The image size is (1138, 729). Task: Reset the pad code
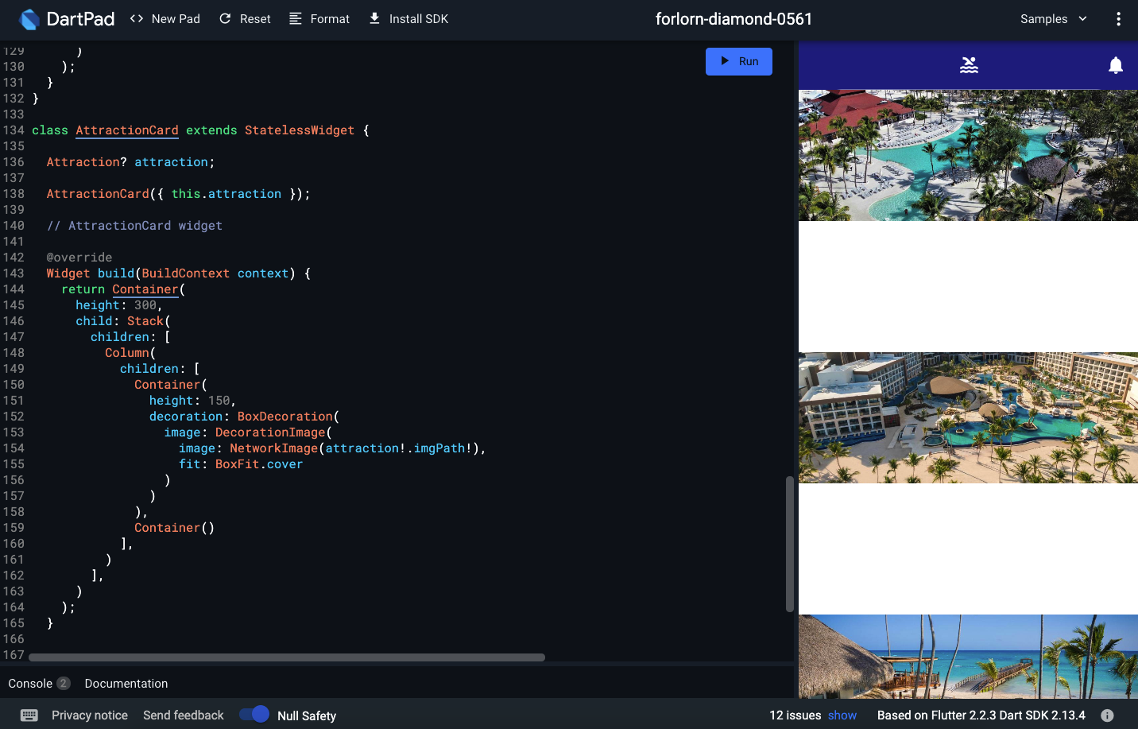tap(245, 19)
